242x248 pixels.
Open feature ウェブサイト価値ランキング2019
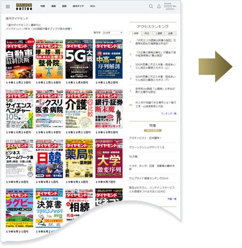pyautogui.click(x=149, y=178)
